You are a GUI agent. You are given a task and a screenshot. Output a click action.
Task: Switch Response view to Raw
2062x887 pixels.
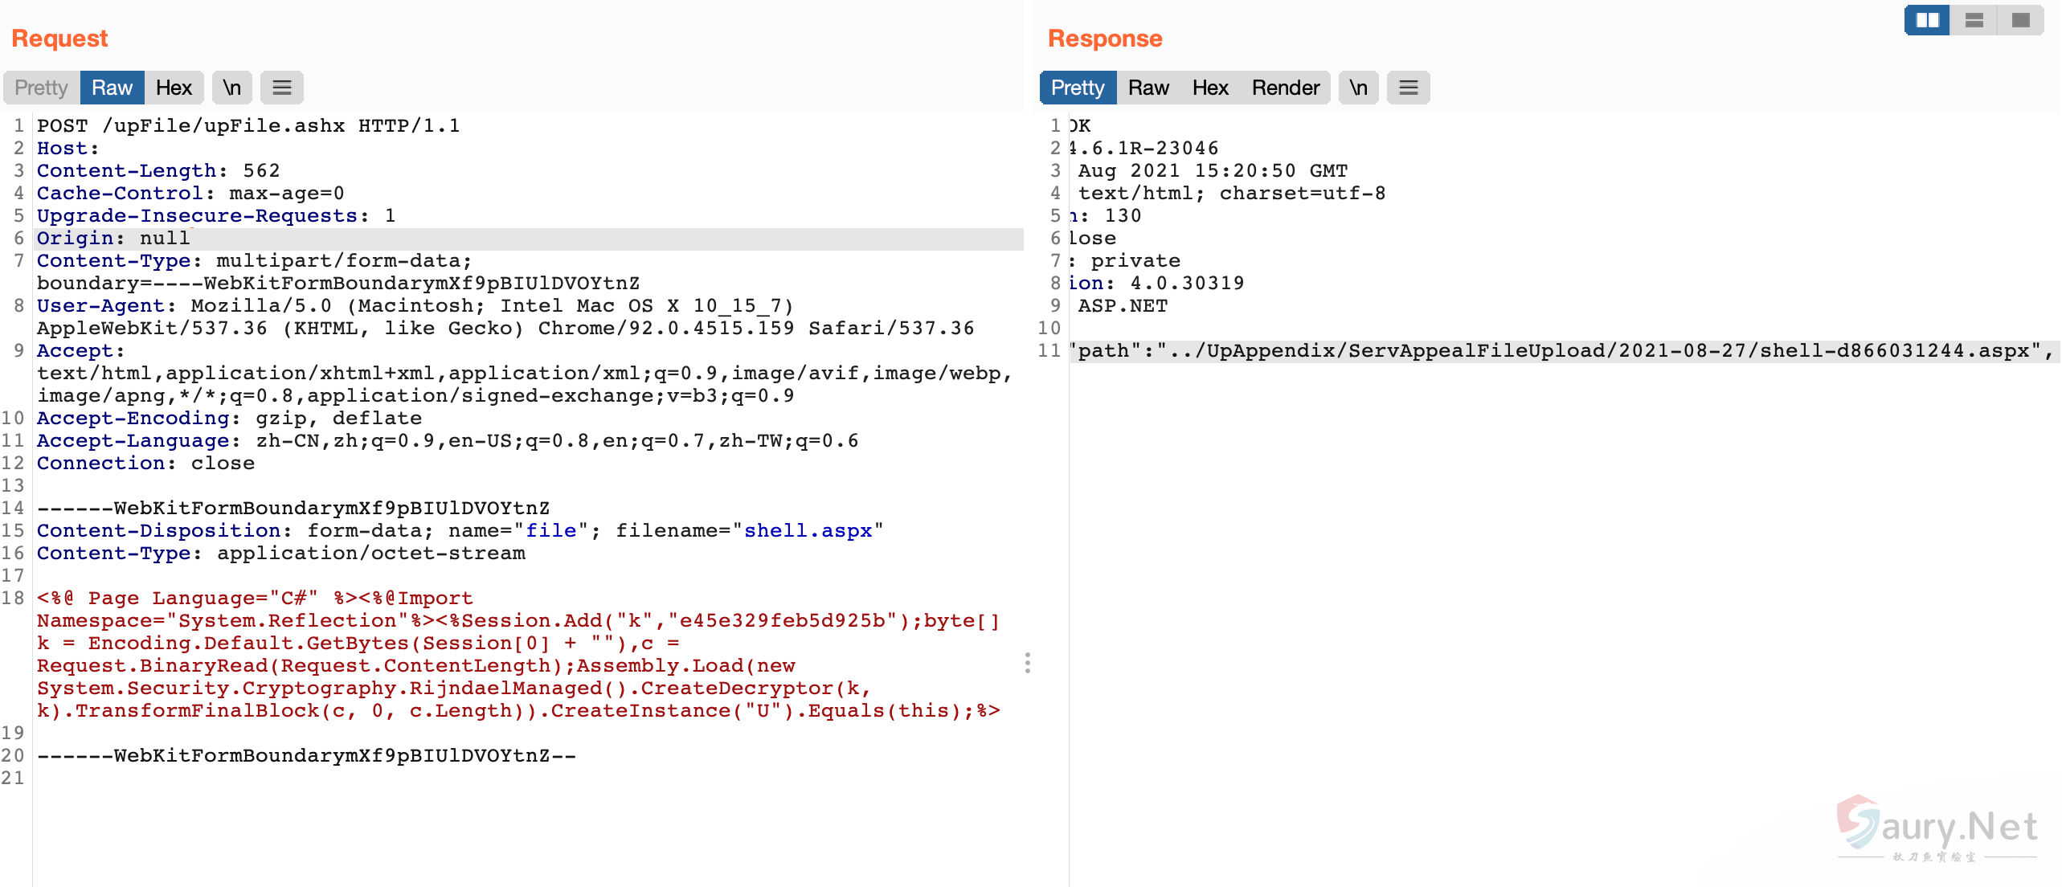[x=1148, y=88]
